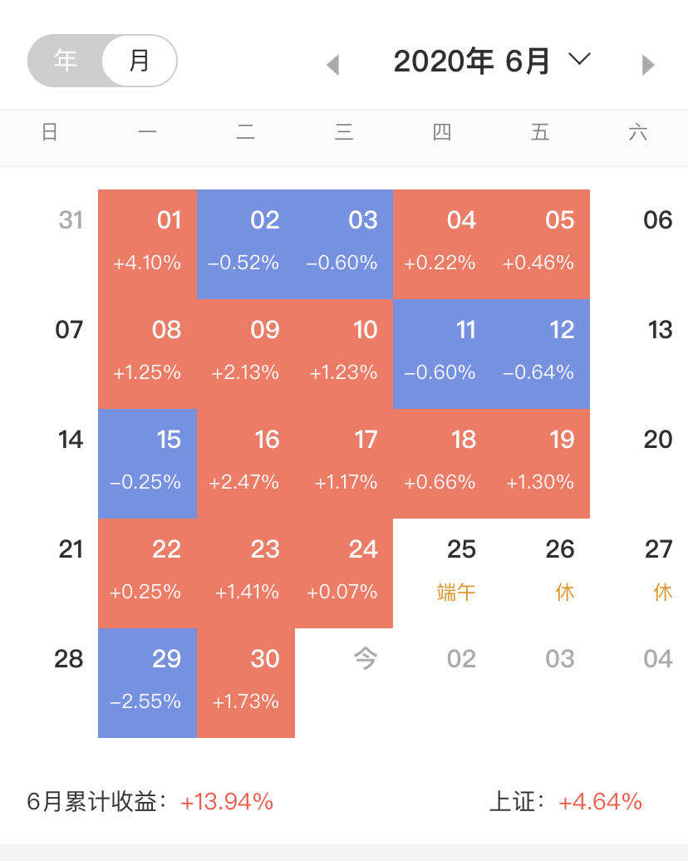Viewport: 688px width, 861px height.
Task: Open June 29 with −2.55% loss
Action: (x=148, y=682)
